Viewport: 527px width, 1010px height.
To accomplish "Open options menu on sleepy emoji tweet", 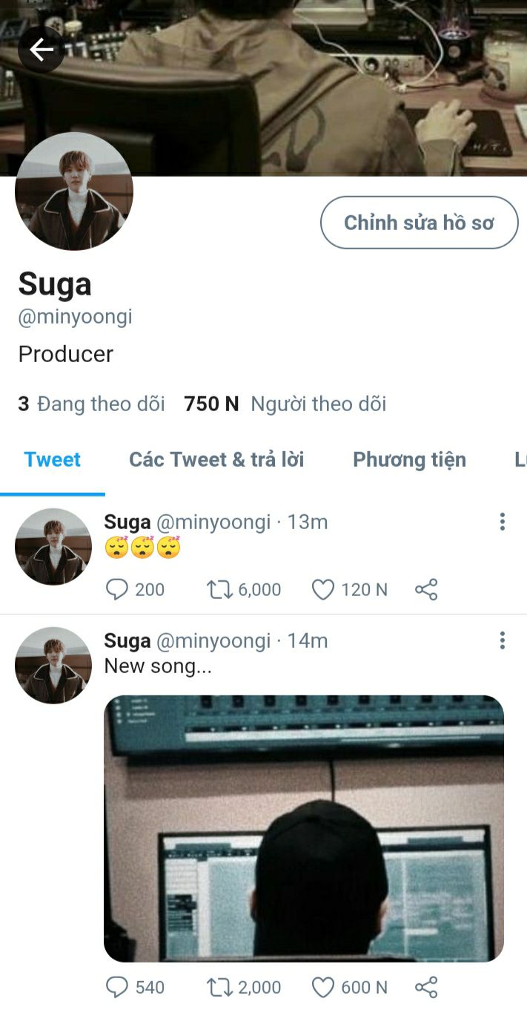I will [502, 522].
